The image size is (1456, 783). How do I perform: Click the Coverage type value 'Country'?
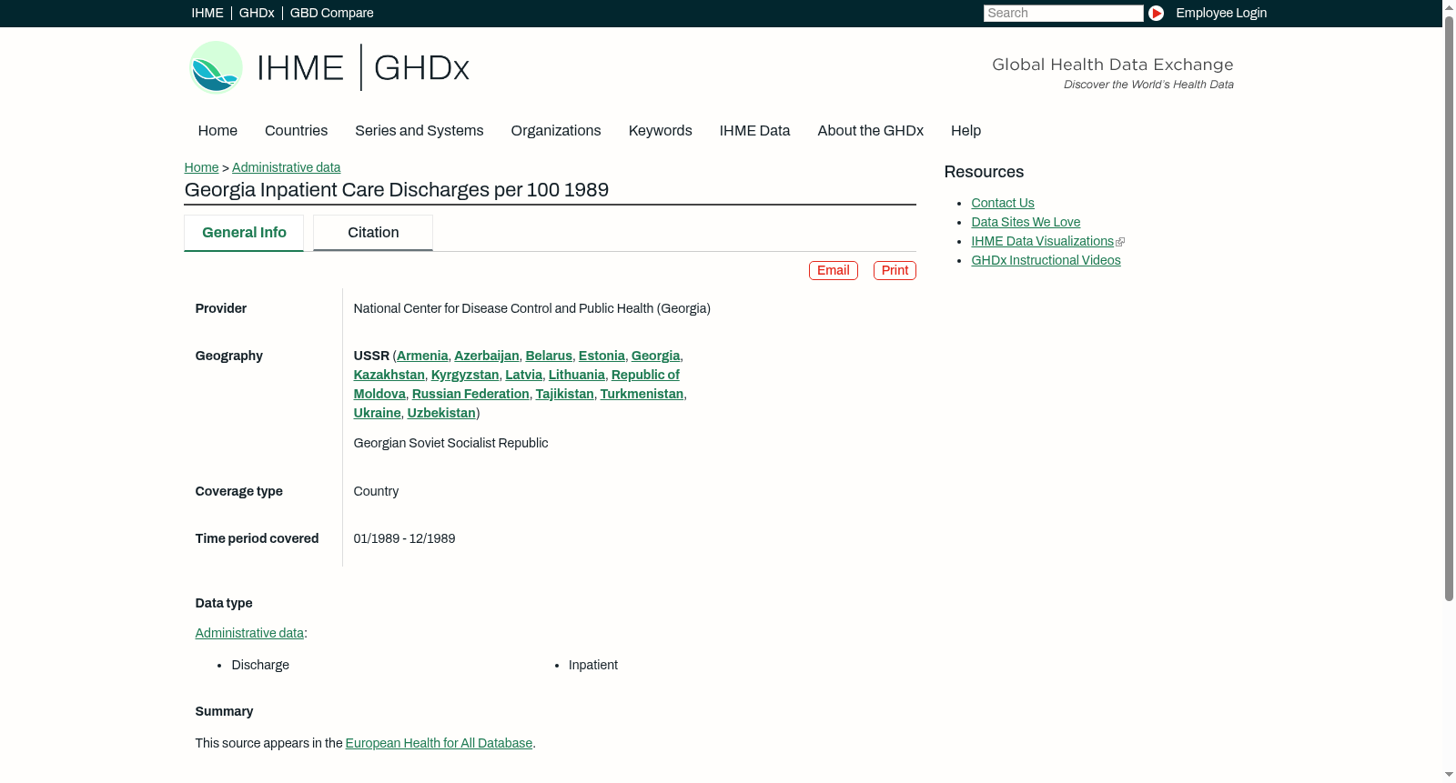tap(376, 492)
